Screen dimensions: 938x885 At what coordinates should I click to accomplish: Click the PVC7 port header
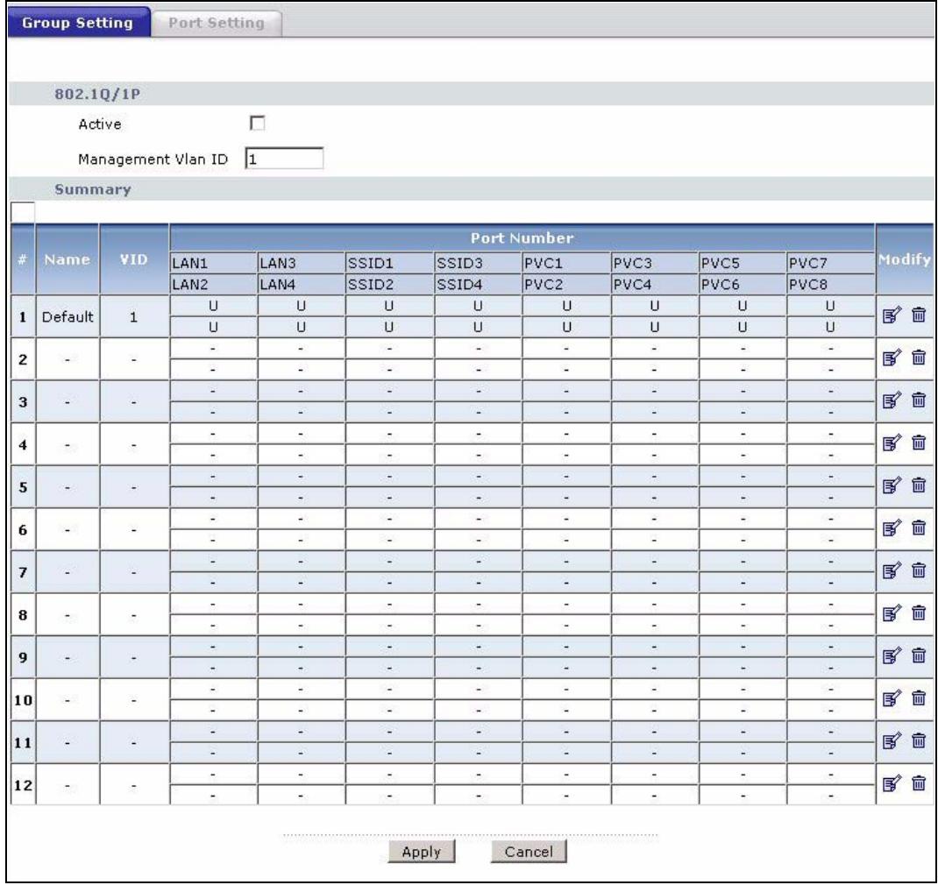(x=830, y=263)
